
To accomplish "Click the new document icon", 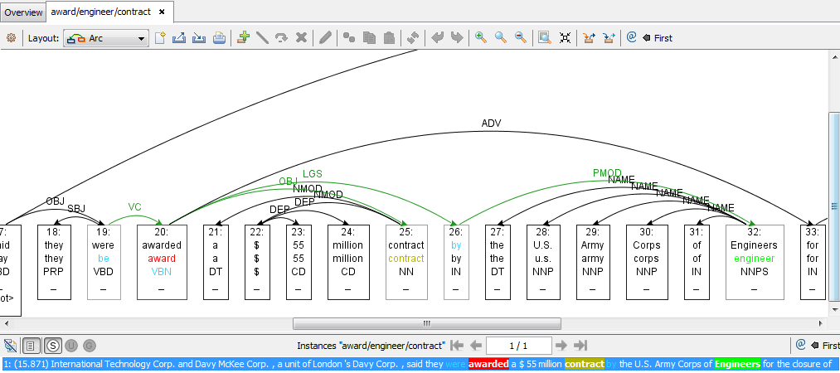I will pyautogui.click(x=160, y=38).
